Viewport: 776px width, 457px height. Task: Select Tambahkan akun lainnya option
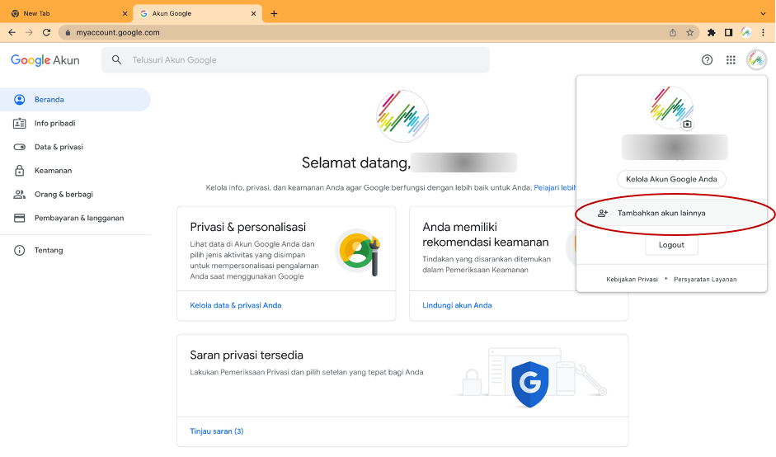(x=661, y=213)
